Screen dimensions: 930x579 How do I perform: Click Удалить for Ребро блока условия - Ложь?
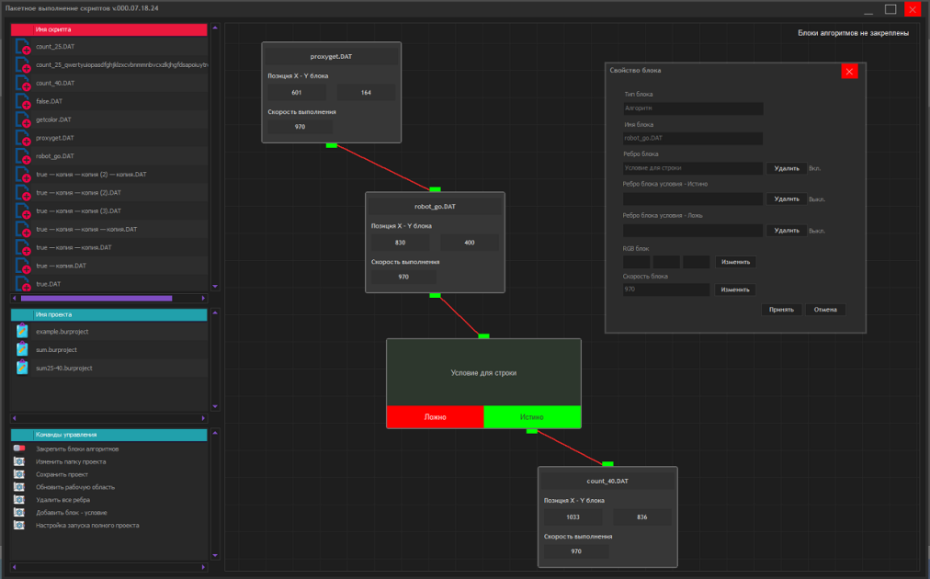click(787, 231)
